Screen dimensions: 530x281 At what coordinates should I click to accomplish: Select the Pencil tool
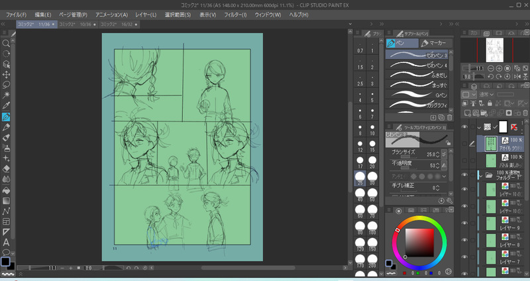coord(6,127)
